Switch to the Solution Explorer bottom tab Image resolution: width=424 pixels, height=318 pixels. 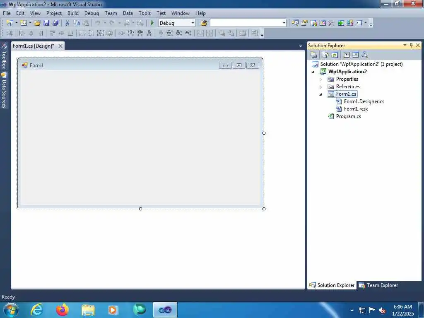(332, 285)
